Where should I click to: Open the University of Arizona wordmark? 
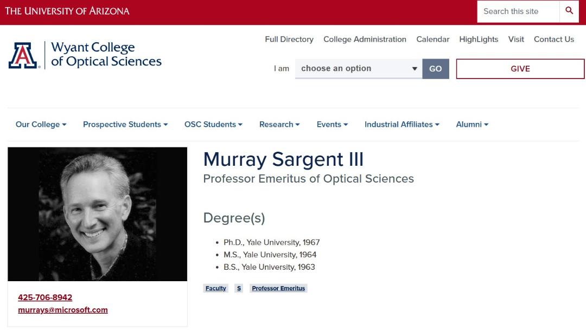click(67, 11)
